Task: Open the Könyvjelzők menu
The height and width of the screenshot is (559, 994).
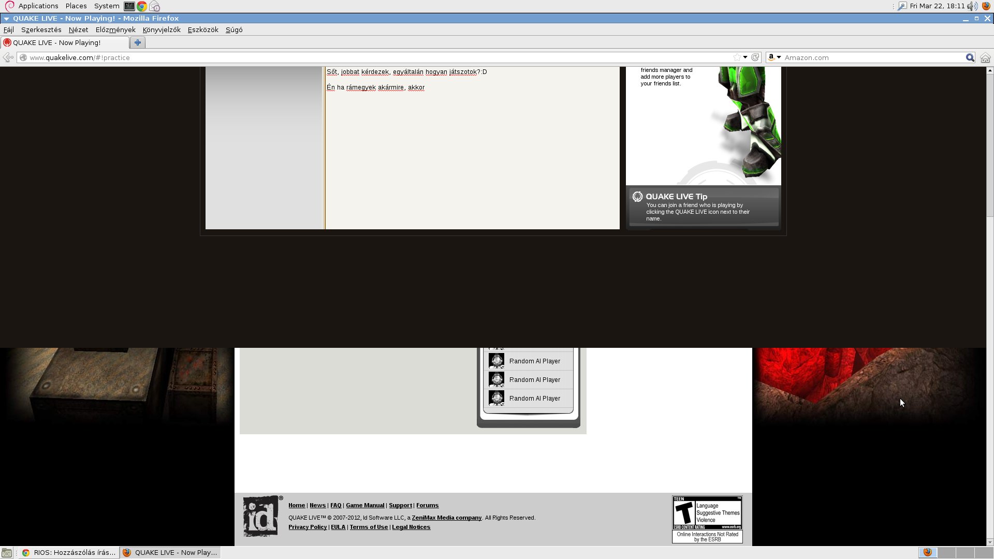Action: 162,30
